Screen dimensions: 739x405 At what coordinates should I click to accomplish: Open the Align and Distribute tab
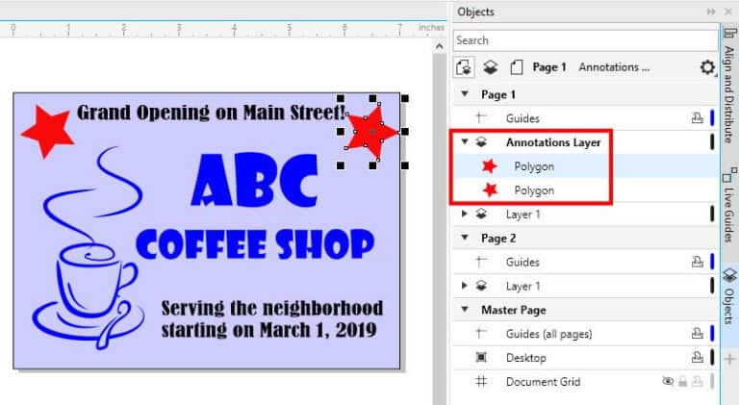pyautogui.click(x=727, y=91)
